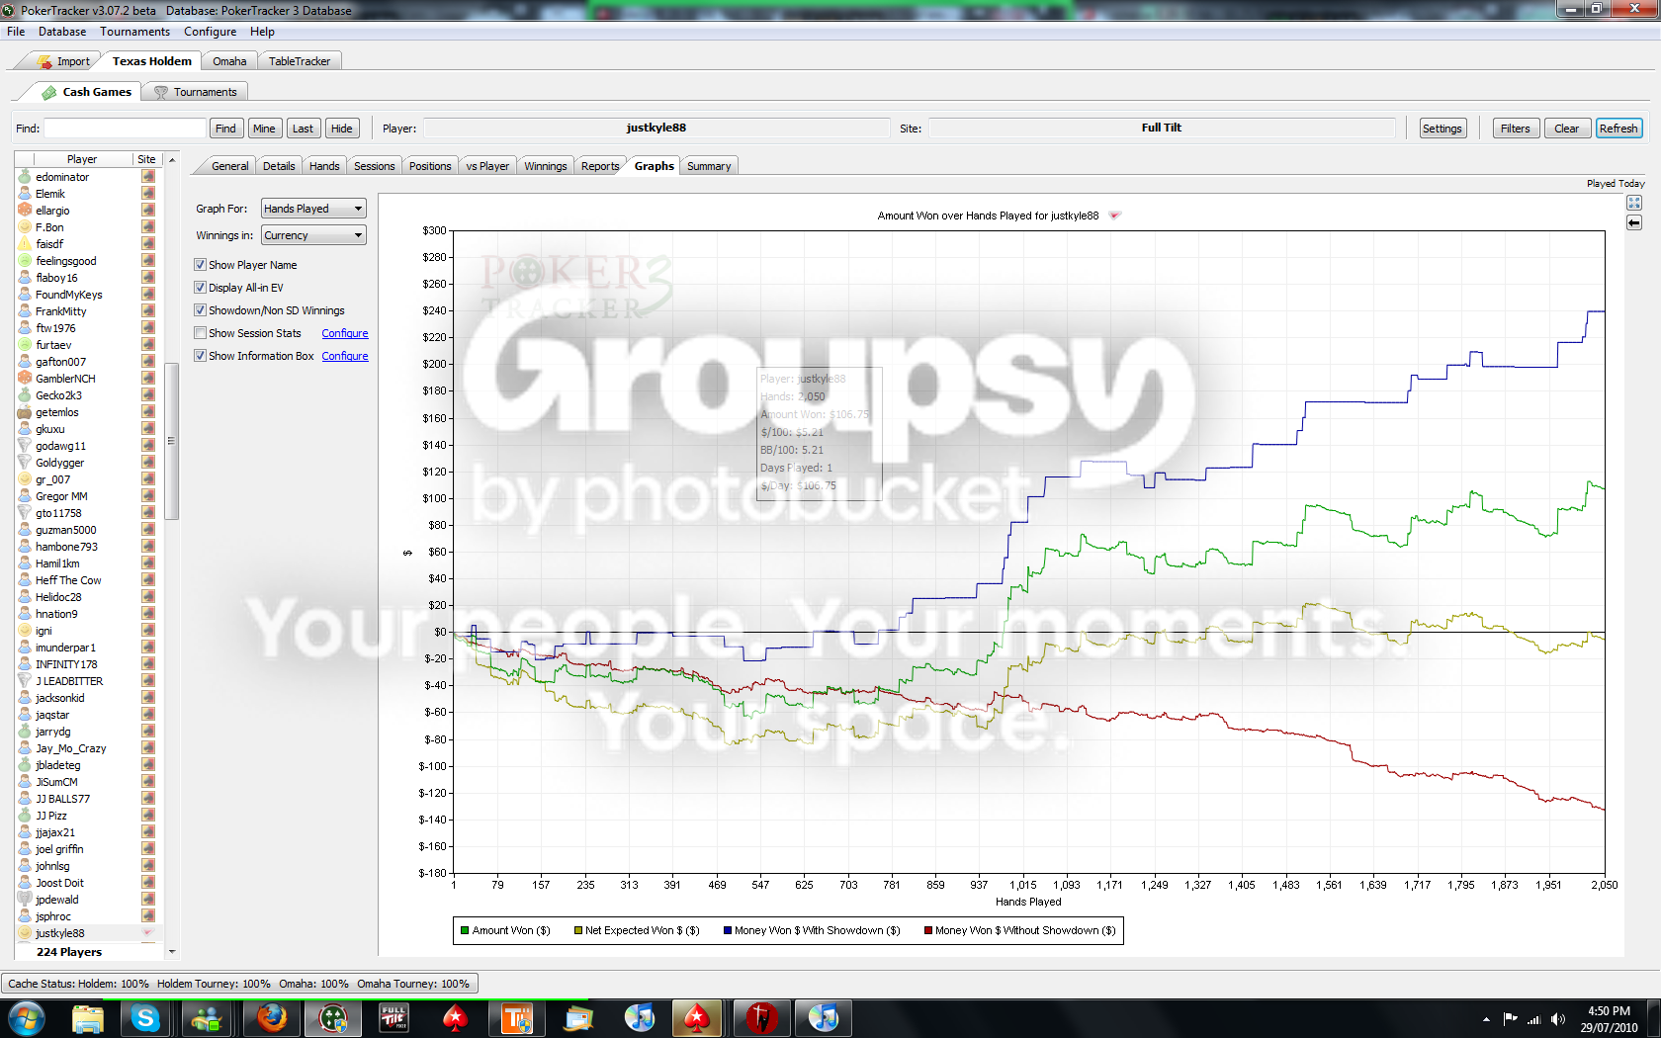This screenshot has width=1661, height=1038.
Task: Open the Graph For dropdown
Action: [313, 209]
